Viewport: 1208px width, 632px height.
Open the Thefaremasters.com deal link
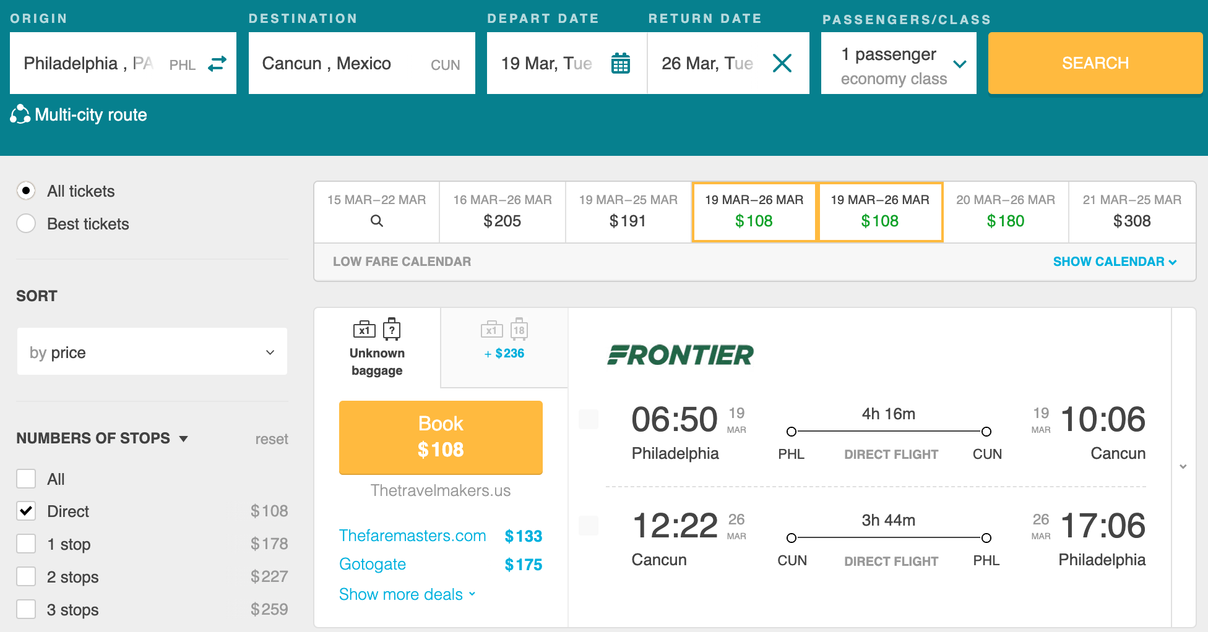(x=412, y=536)
